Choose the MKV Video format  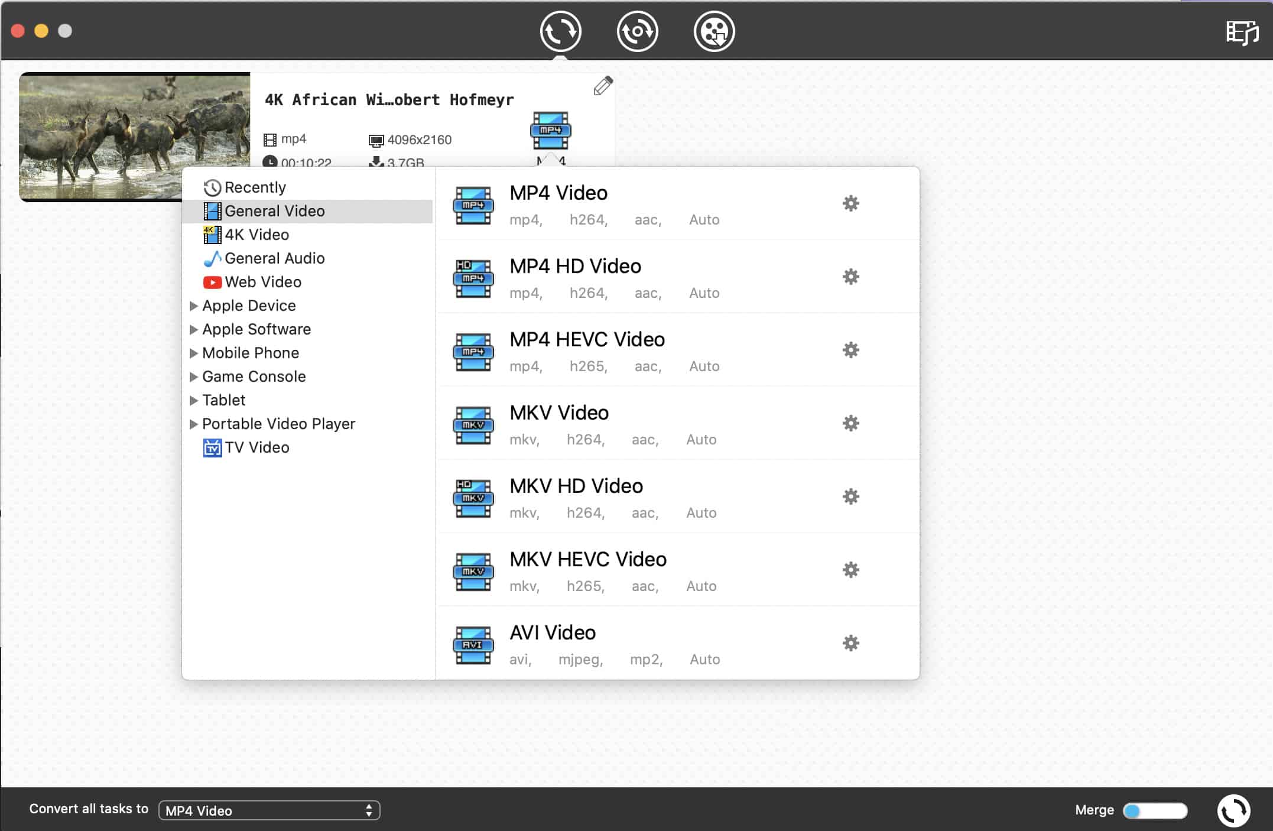point(558,413)
